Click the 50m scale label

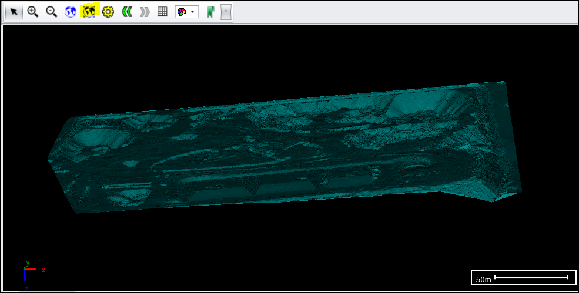pos(483,279)
